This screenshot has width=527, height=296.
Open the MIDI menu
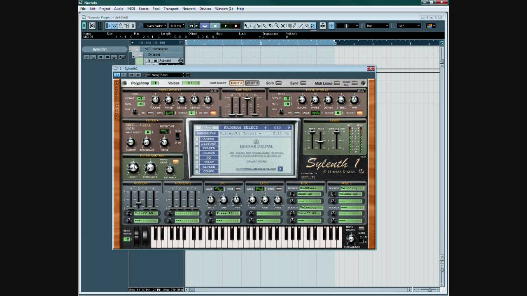click(x=131, y=9)
